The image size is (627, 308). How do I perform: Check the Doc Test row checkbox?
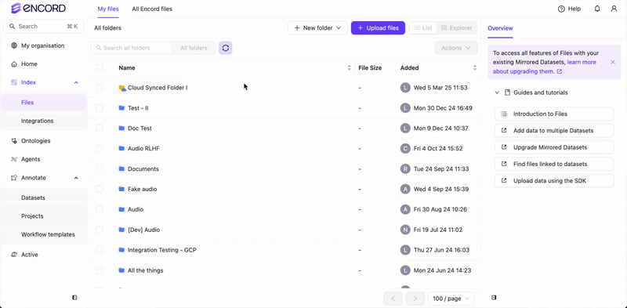(100, 129)
